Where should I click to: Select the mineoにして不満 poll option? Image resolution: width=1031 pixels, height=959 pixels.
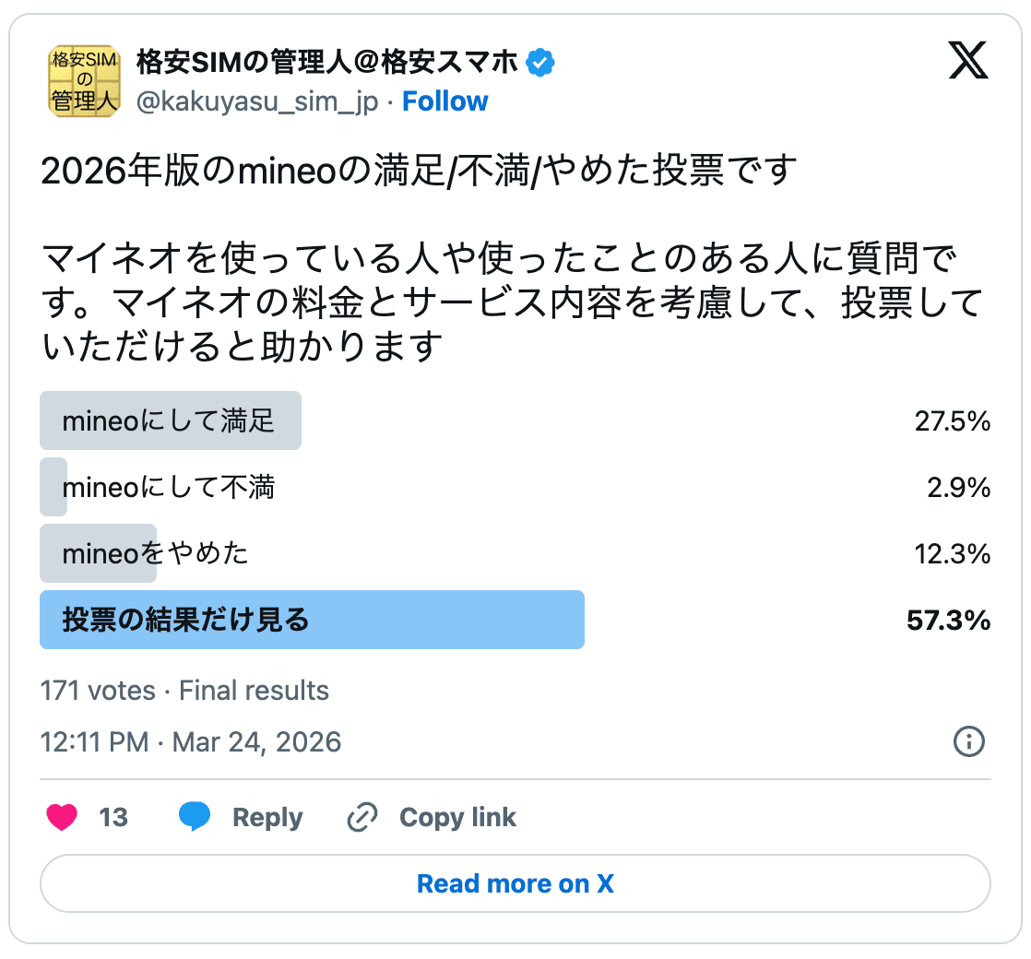(x=171, y=488)
